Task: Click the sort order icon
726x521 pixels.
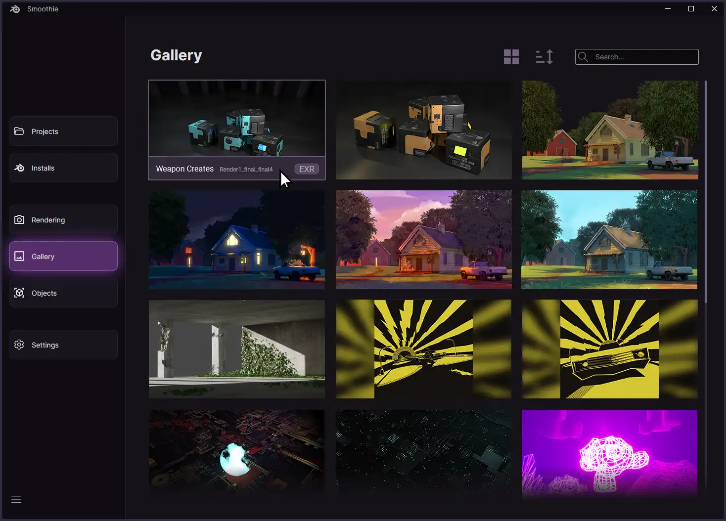Action: click(x=544, y=57)
